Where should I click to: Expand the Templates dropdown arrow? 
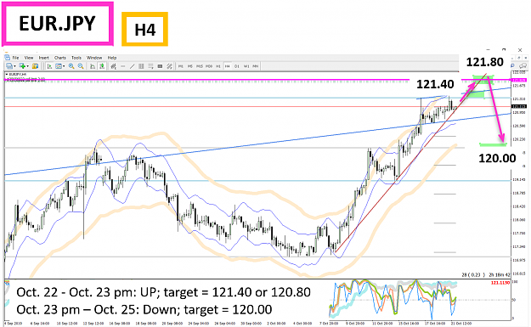coord(64,66)
